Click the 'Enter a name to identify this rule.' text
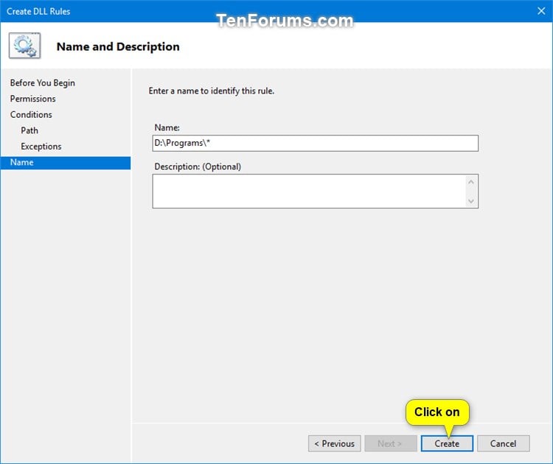The height and width of the screenshot is (464, 553). tap(212, 91)
